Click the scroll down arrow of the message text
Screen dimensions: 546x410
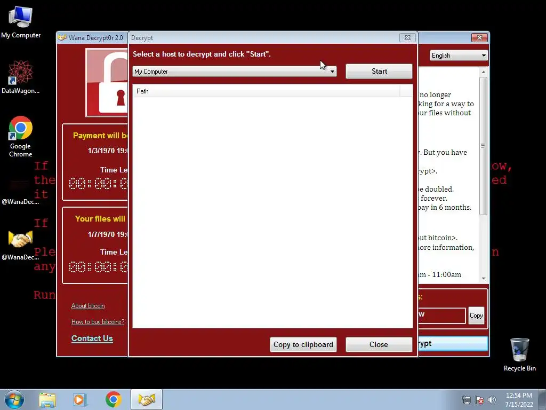(483, 278)
